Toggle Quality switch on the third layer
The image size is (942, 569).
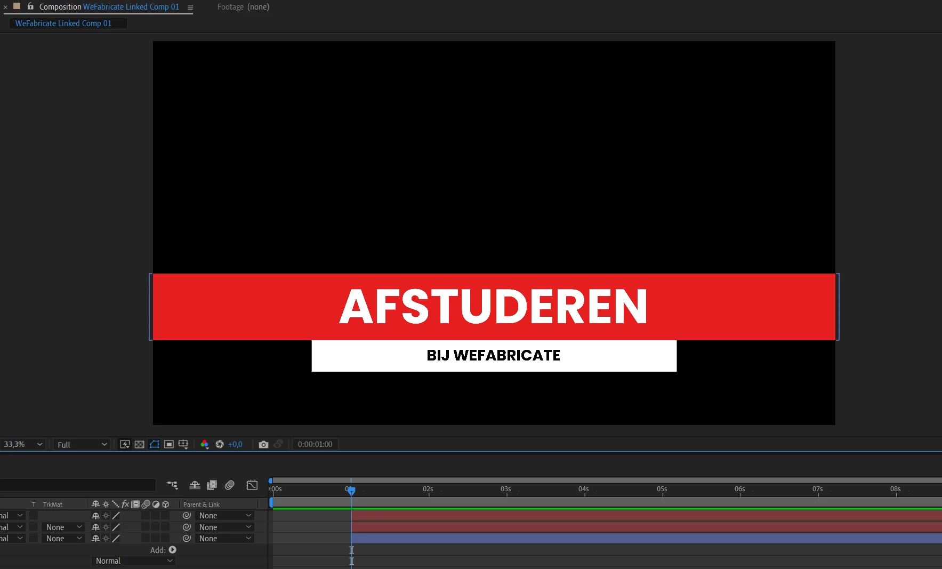pyautogui.click(x=116, y=539)
